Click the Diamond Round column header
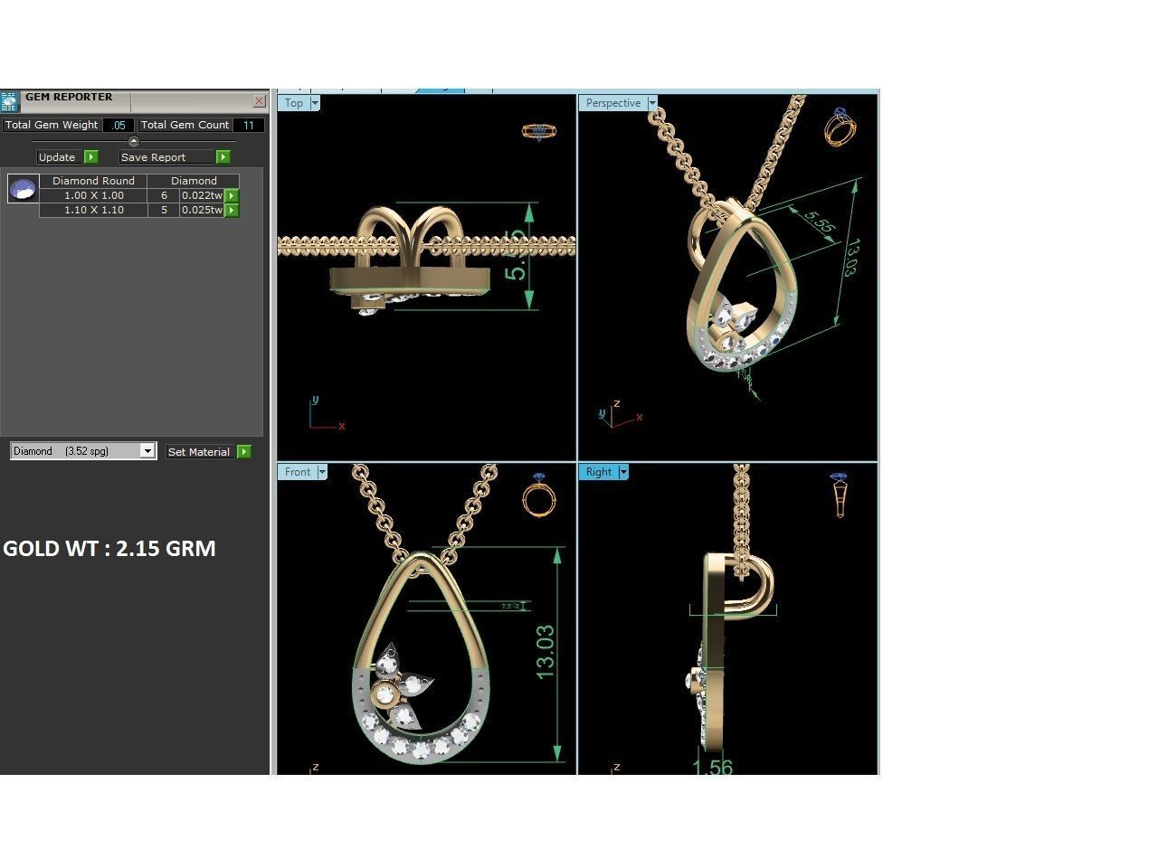The height and width of the screenshot is (868, 1158). (x=93, y=181)
